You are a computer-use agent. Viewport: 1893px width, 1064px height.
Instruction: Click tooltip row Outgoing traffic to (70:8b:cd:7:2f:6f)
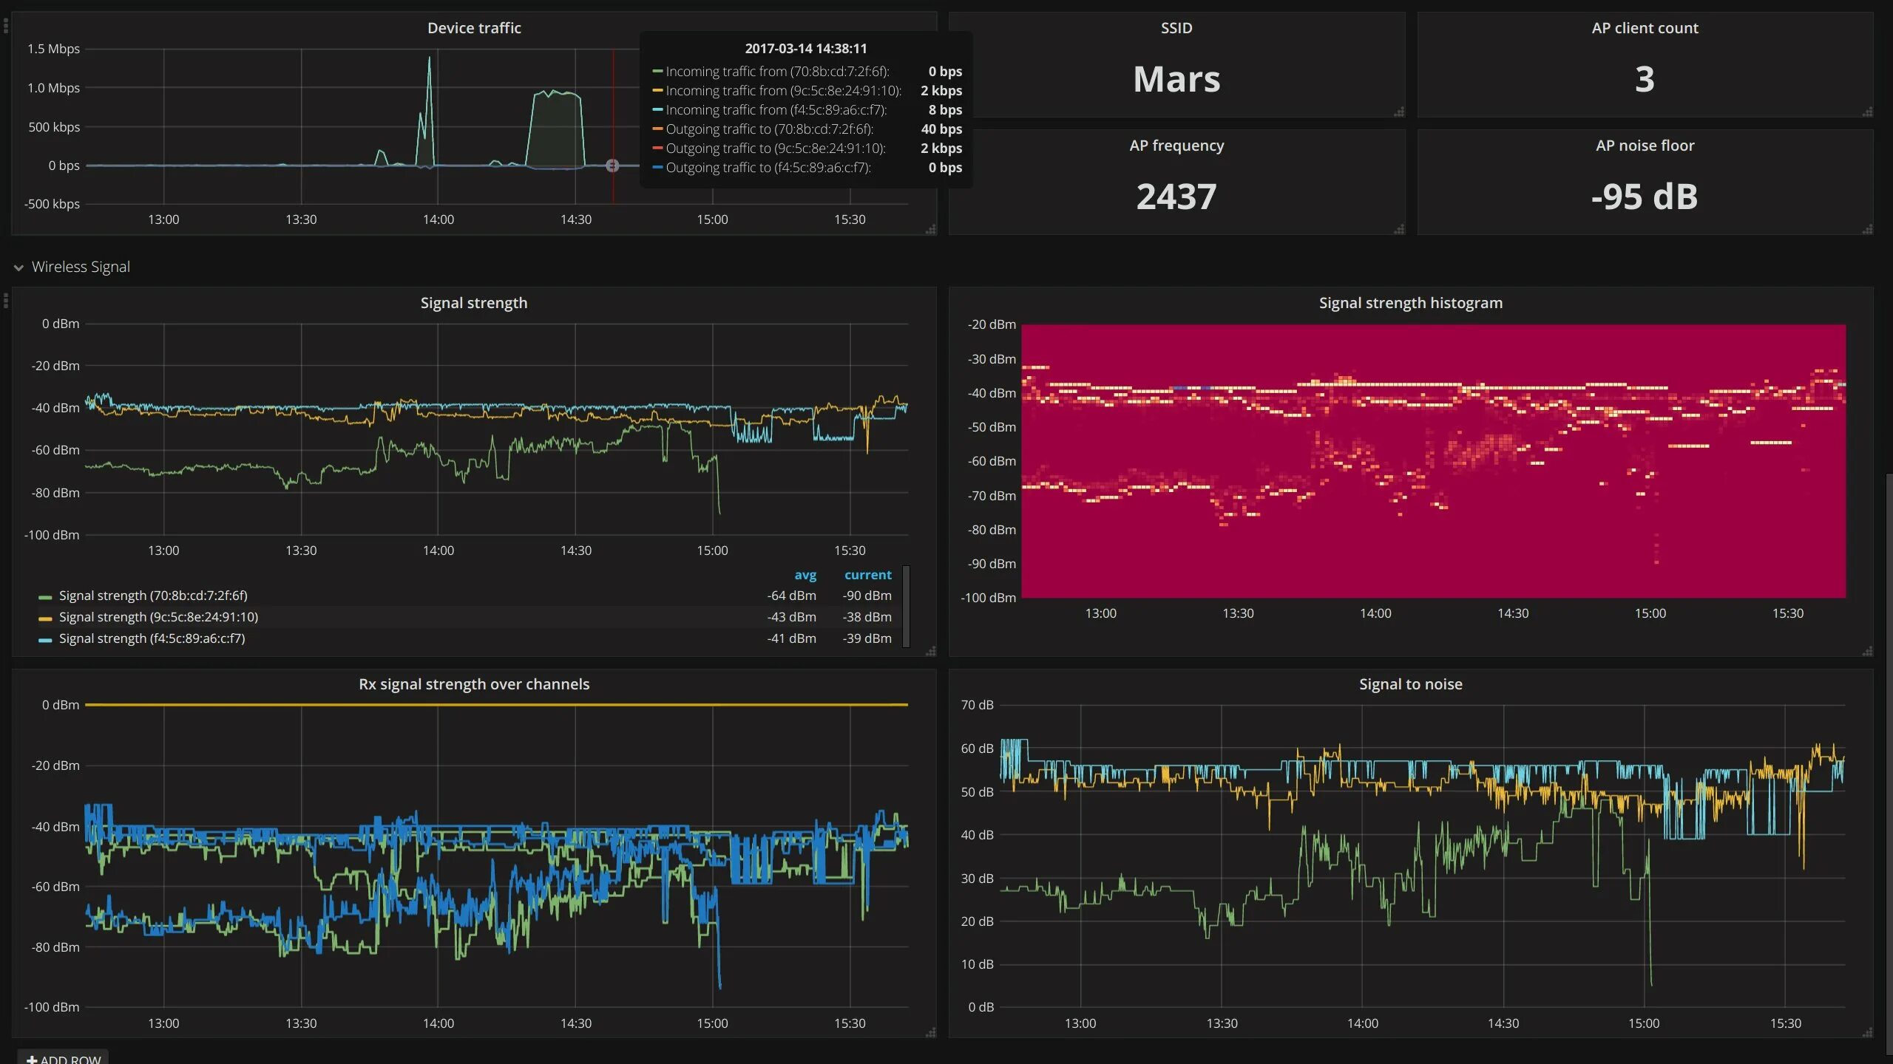click(x=807, y=129)
